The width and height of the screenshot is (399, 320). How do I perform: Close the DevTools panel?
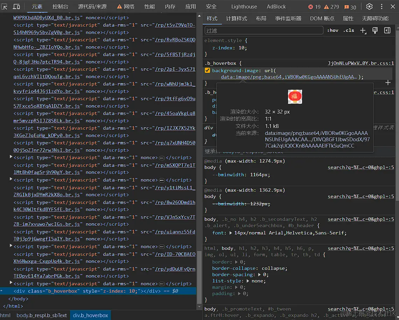pyautogui.click(x=393, y=7)
